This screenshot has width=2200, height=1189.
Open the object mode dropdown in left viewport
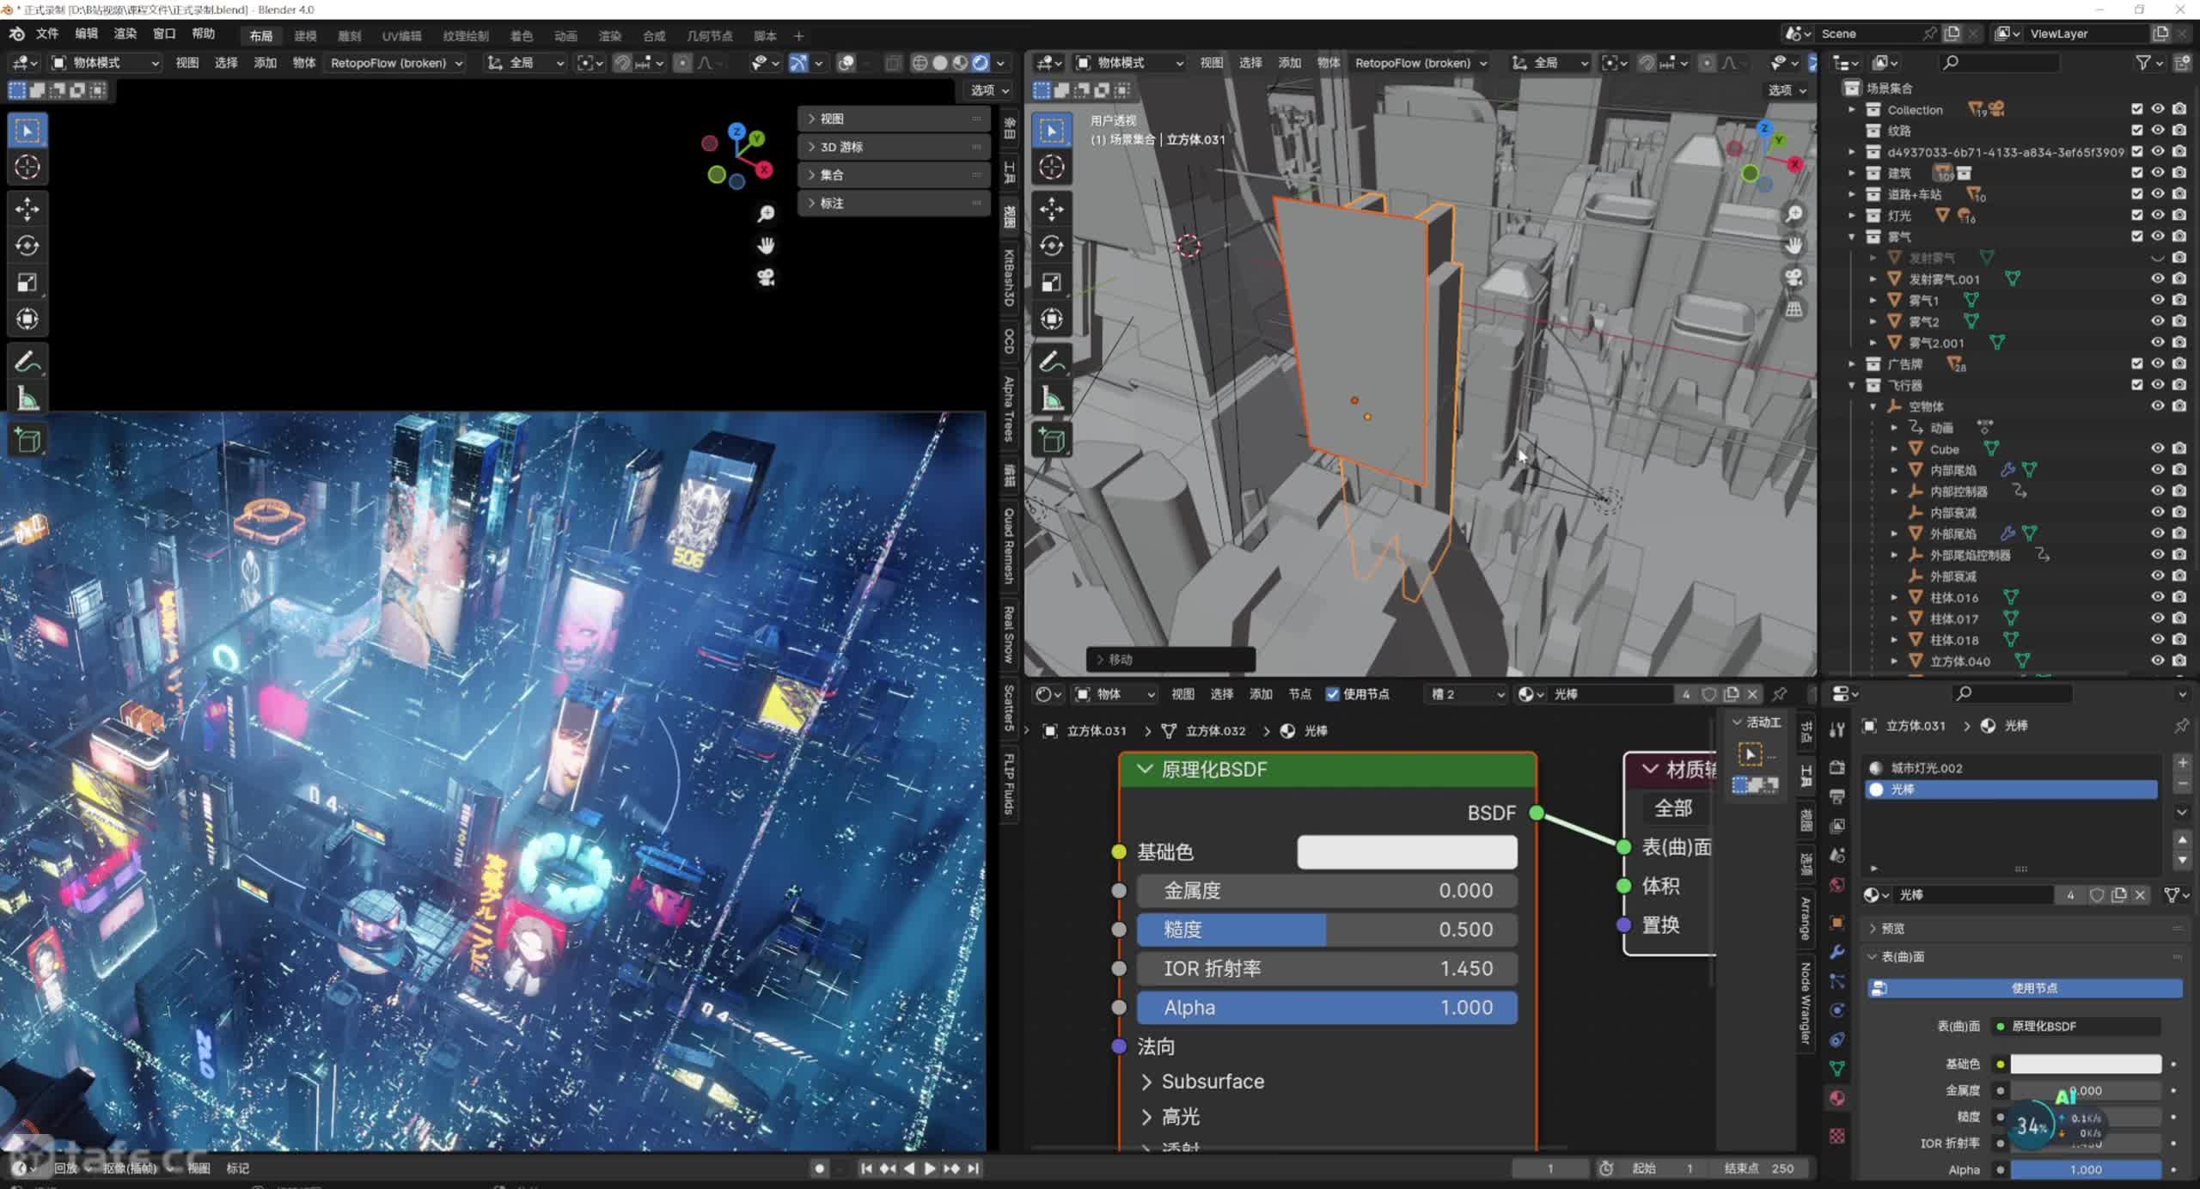coord(105,63)
